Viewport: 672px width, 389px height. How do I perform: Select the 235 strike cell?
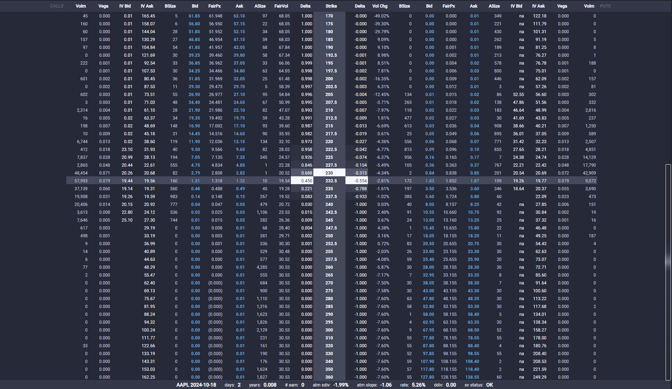(x=329, y=189)
